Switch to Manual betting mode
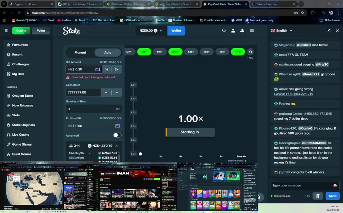The height and width of the screenshot is (213, 343). 80,52
